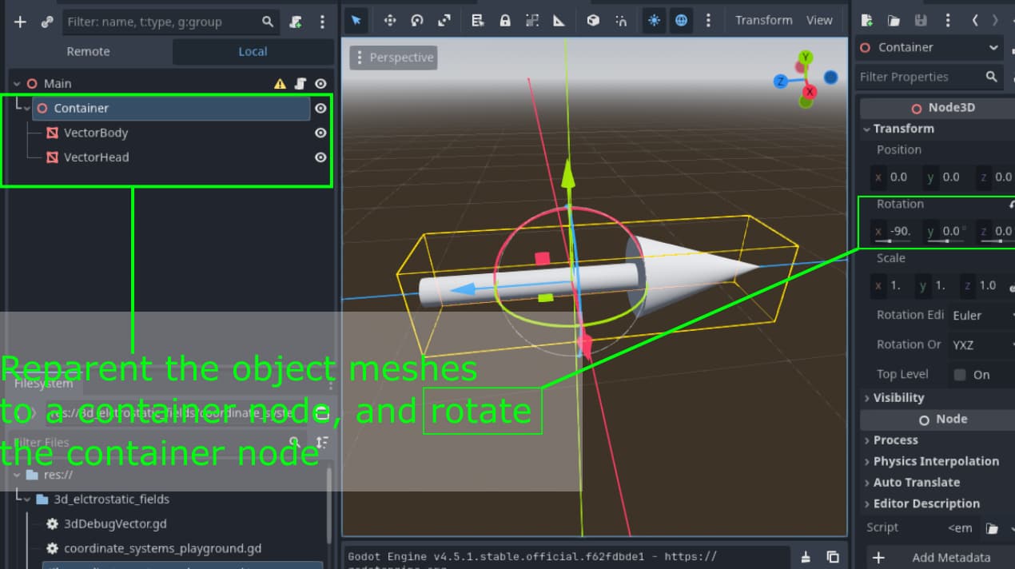The image size is (1015, 569).
Task: Toggle preview sunlight in viewport toolbar
Action: pyautogui.click(x=654, y=21)
